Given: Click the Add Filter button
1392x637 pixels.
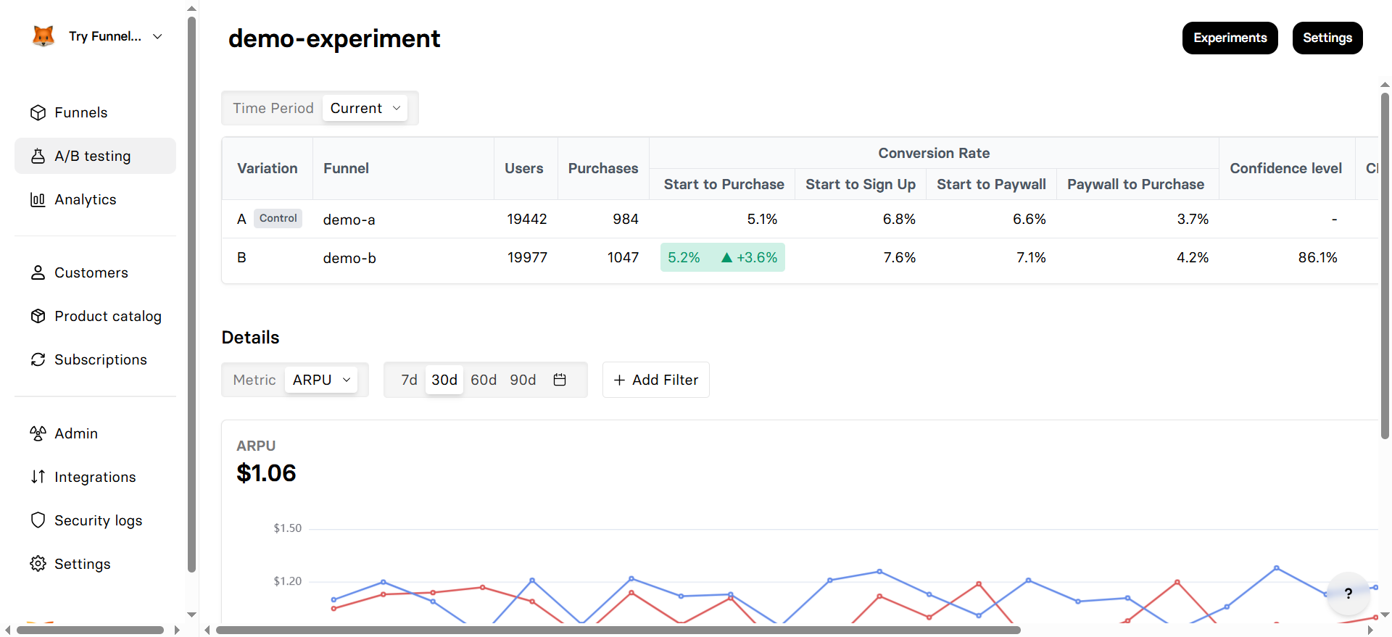Looking at the screenshot, I should (656, 380).
